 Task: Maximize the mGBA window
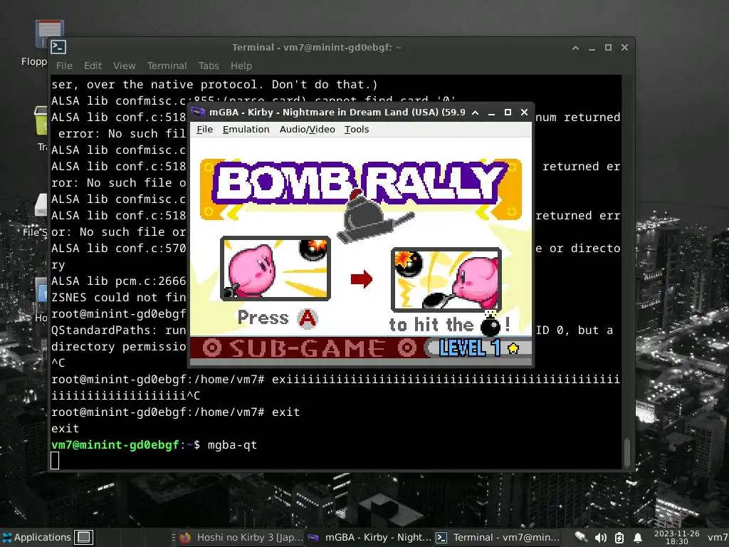(x=508, y=113)
